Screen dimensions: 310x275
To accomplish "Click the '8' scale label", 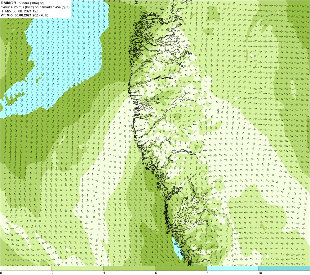I will (207, 273).
